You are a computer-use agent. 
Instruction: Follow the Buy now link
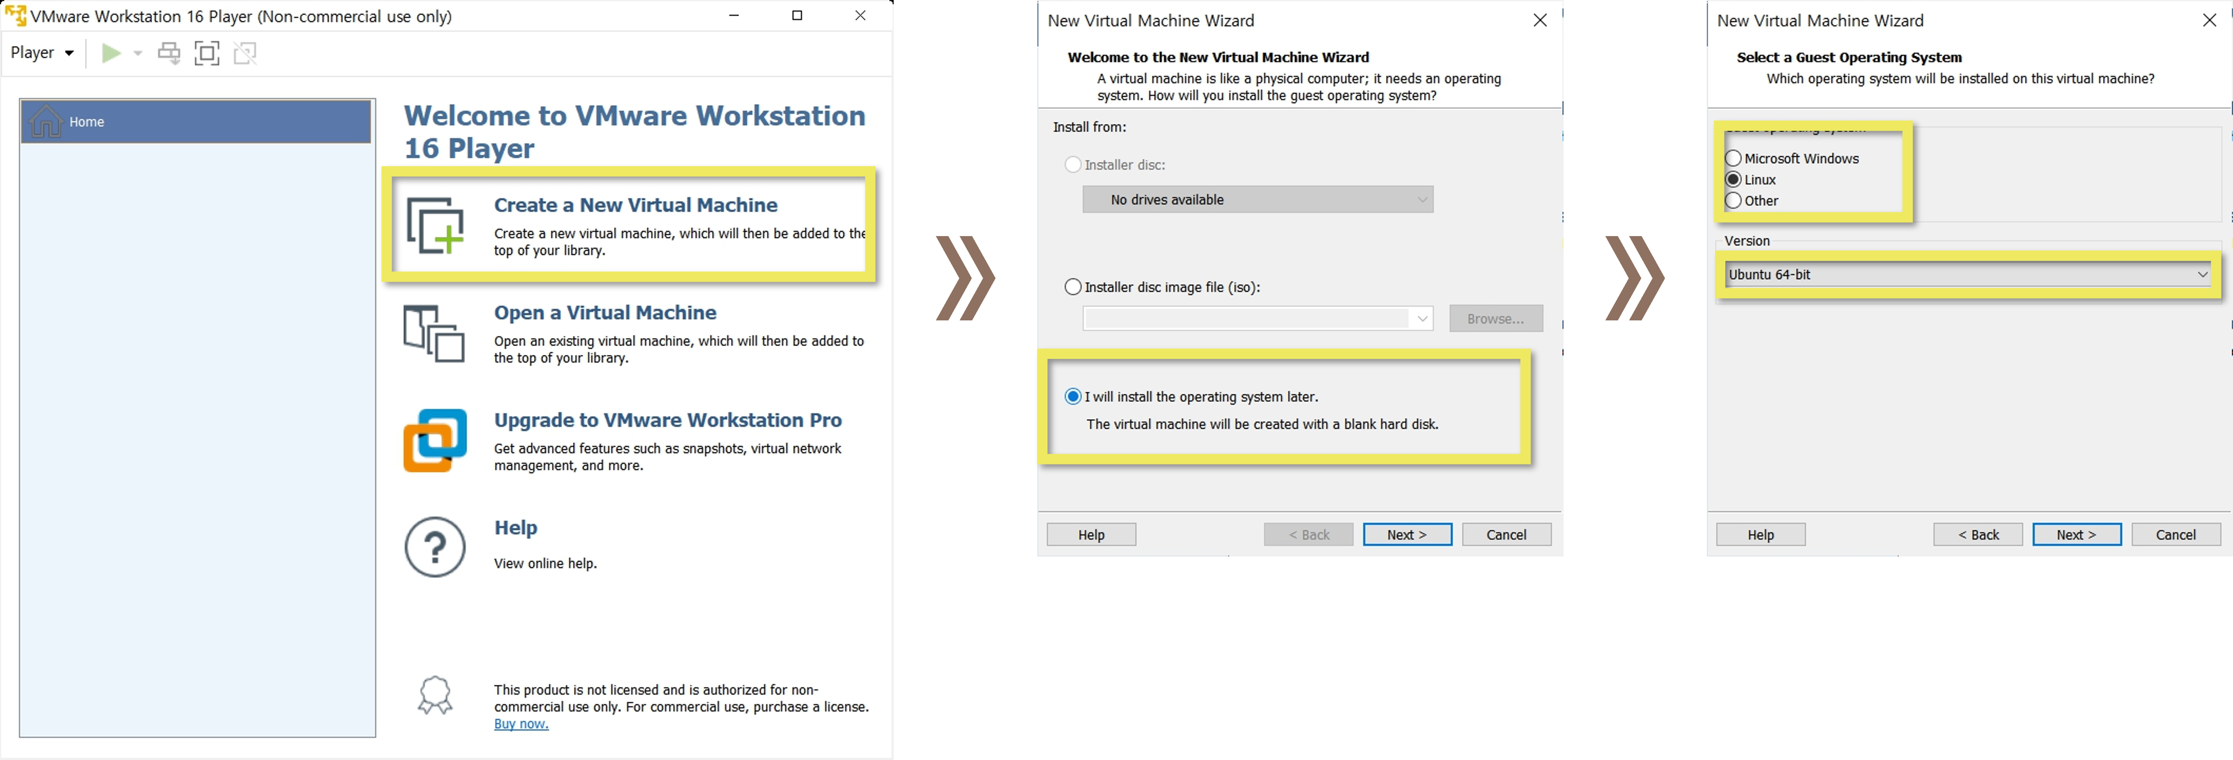pyautogui.click(x=521, y=724)
